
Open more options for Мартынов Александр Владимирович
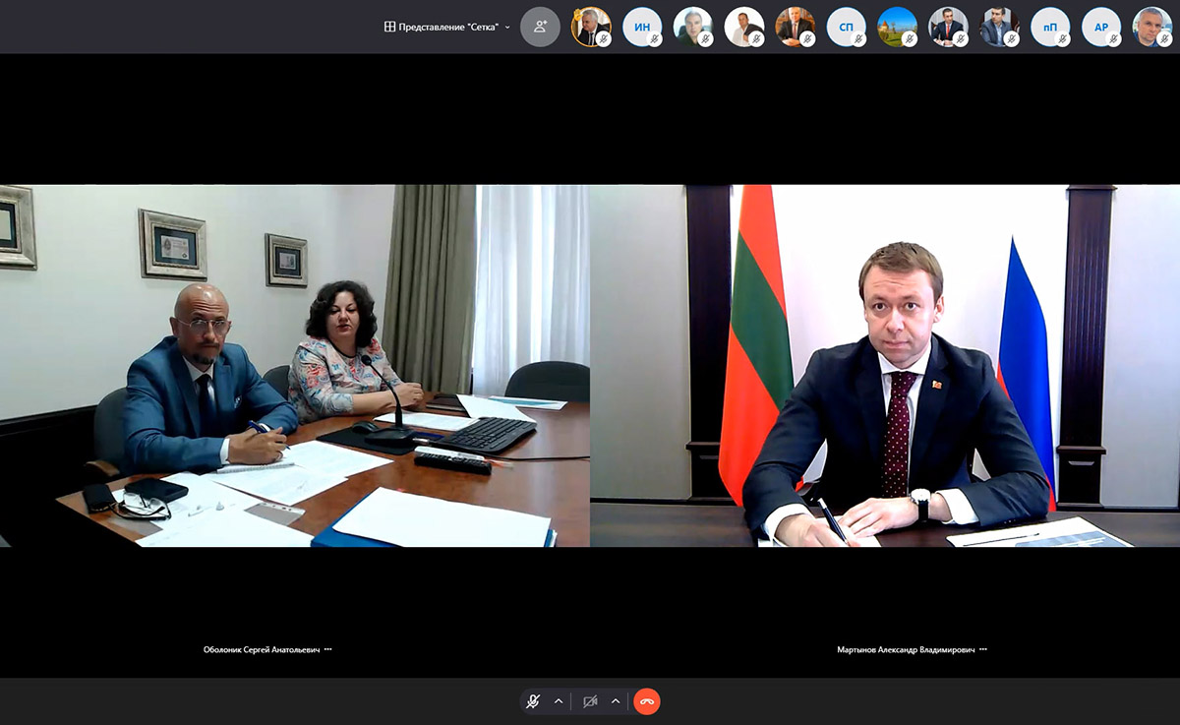(983, 649)
